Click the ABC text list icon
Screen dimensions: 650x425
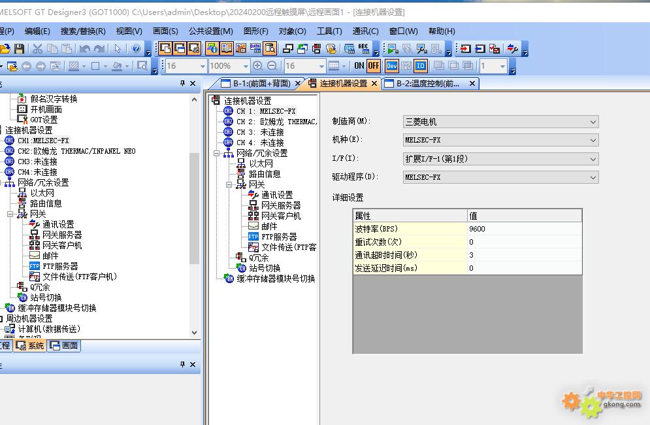[x=364, y=48]
